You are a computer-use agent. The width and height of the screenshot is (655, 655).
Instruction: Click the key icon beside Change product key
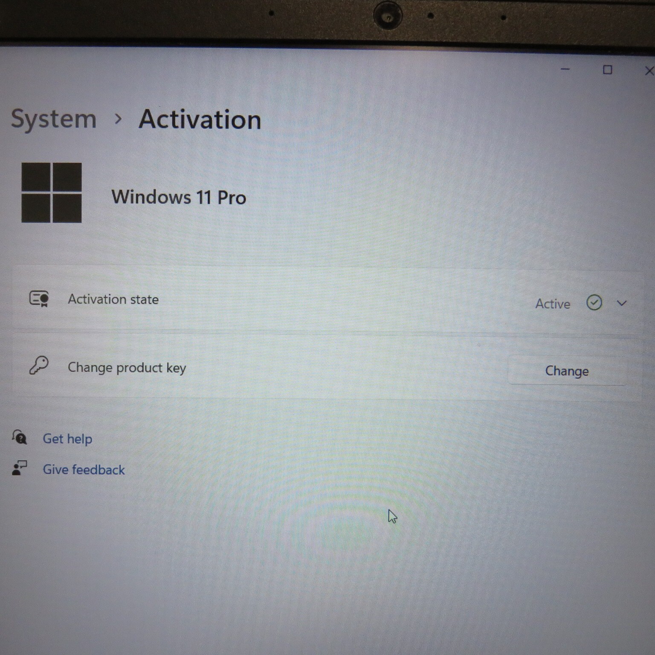(x=39, y=365)
